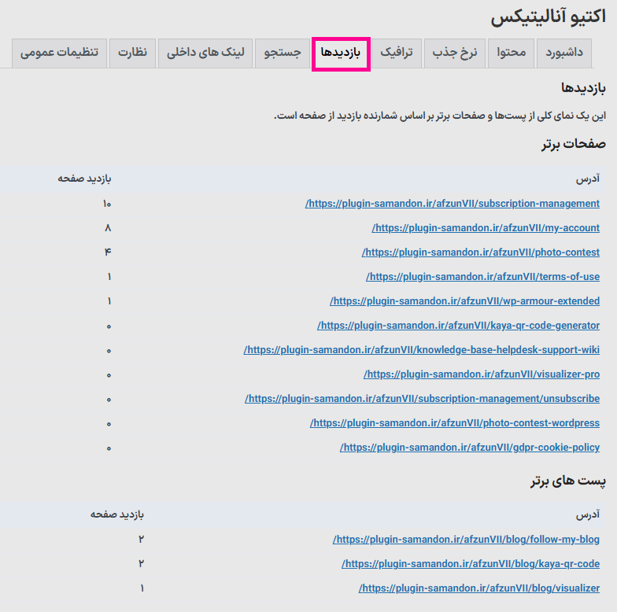Open the subscription-management page link
The width and height of the screenshot is (617, 612).
453,204
